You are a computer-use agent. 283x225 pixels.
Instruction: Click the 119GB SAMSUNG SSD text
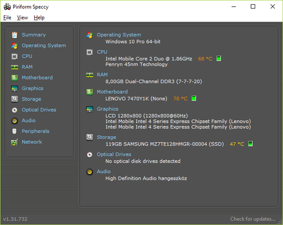point(164,144)
